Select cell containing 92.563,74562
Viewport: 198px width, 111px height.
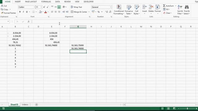pos(15,45)
